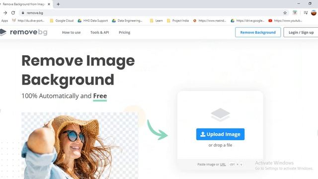Click the 'Free' underlined word
This screenshot has height=179, width=318.
(x=100, y=96)
